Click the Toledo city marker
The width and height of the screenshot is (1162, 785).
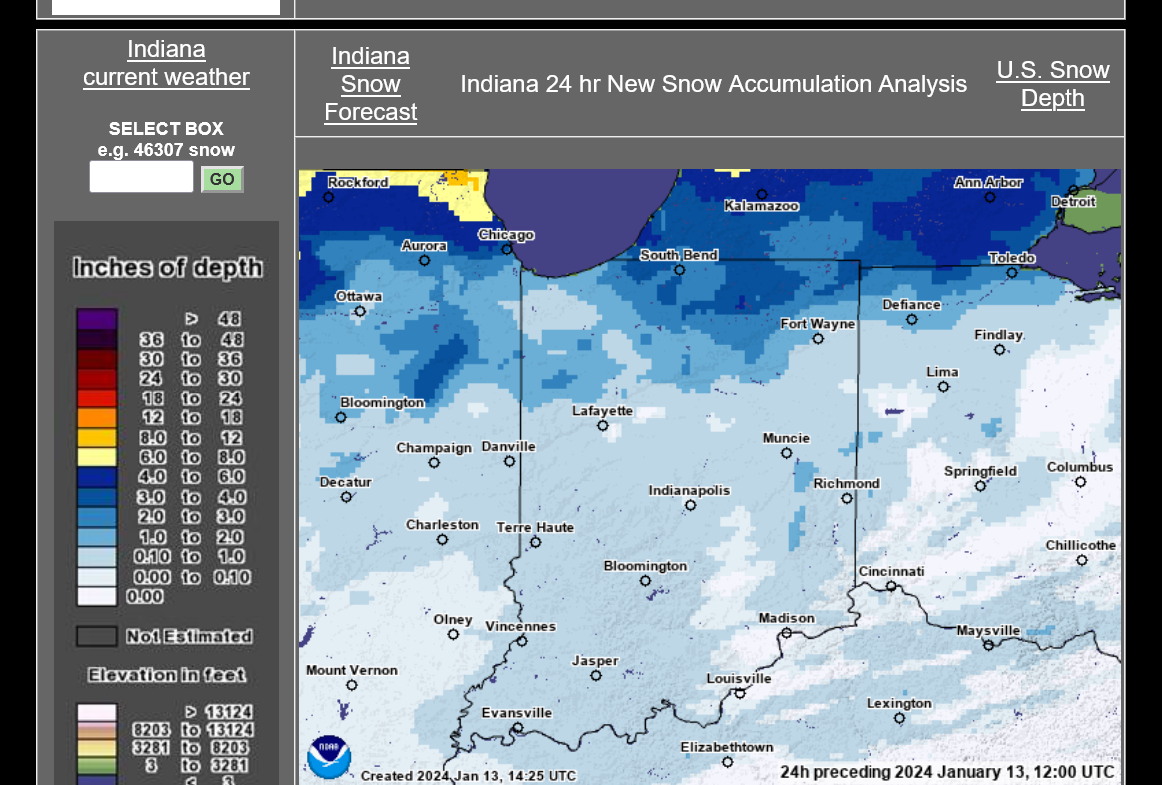(1012, 272)
